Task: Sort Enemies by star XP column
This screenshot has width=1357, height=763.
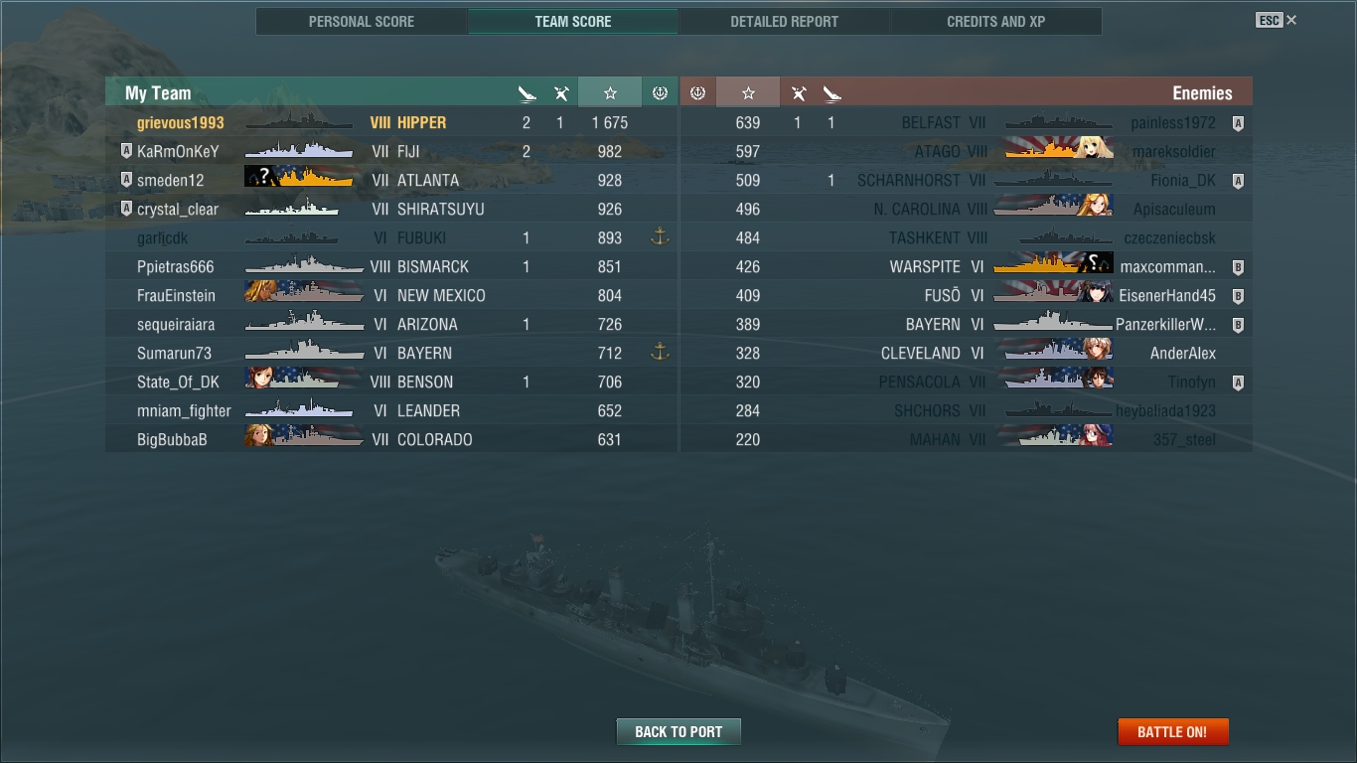Action: click(748, 92)
